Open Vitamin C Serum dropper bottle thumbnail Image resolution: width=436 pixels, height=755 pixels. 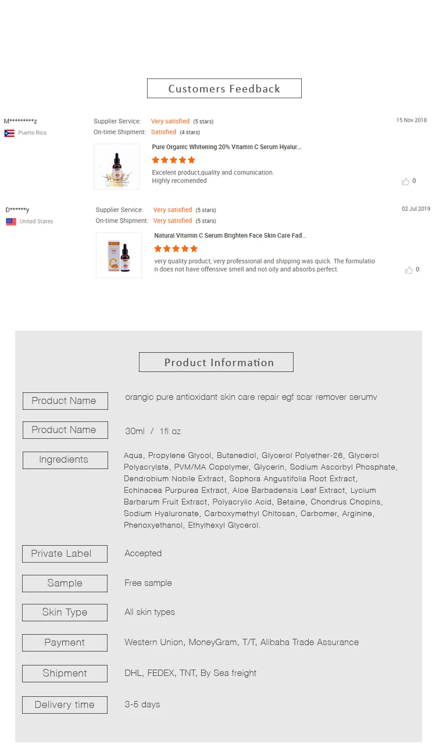pyautogui.click(x=117, y=166)
